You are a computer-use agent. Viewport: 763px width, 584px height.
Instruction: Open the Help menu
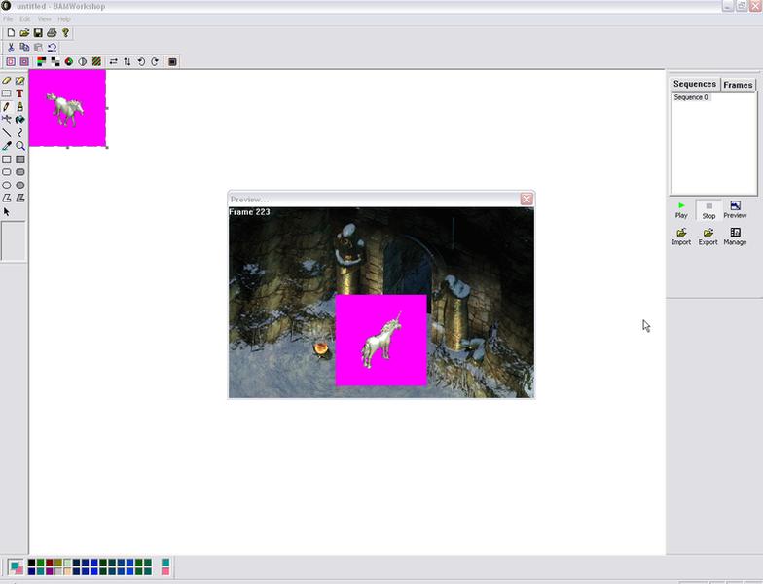64,19
